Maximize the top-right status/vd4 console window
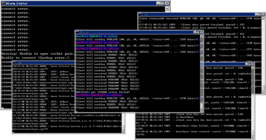The height and width of the screenshot is (140, 266). (x=260, y=14)
